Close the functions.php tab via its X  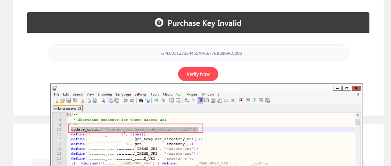click(x=79, y=108)
